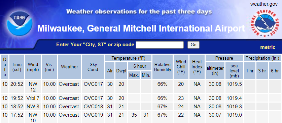The image size is (282, 123).
Task: Click the 6 hour Max. header cell
Action: (x=134, y=75)
